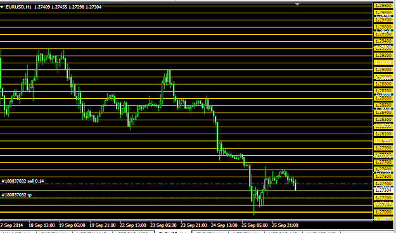Click the grey chart shift marker triangle
This screenshot has width=396, height=233.
click(298, 4)
